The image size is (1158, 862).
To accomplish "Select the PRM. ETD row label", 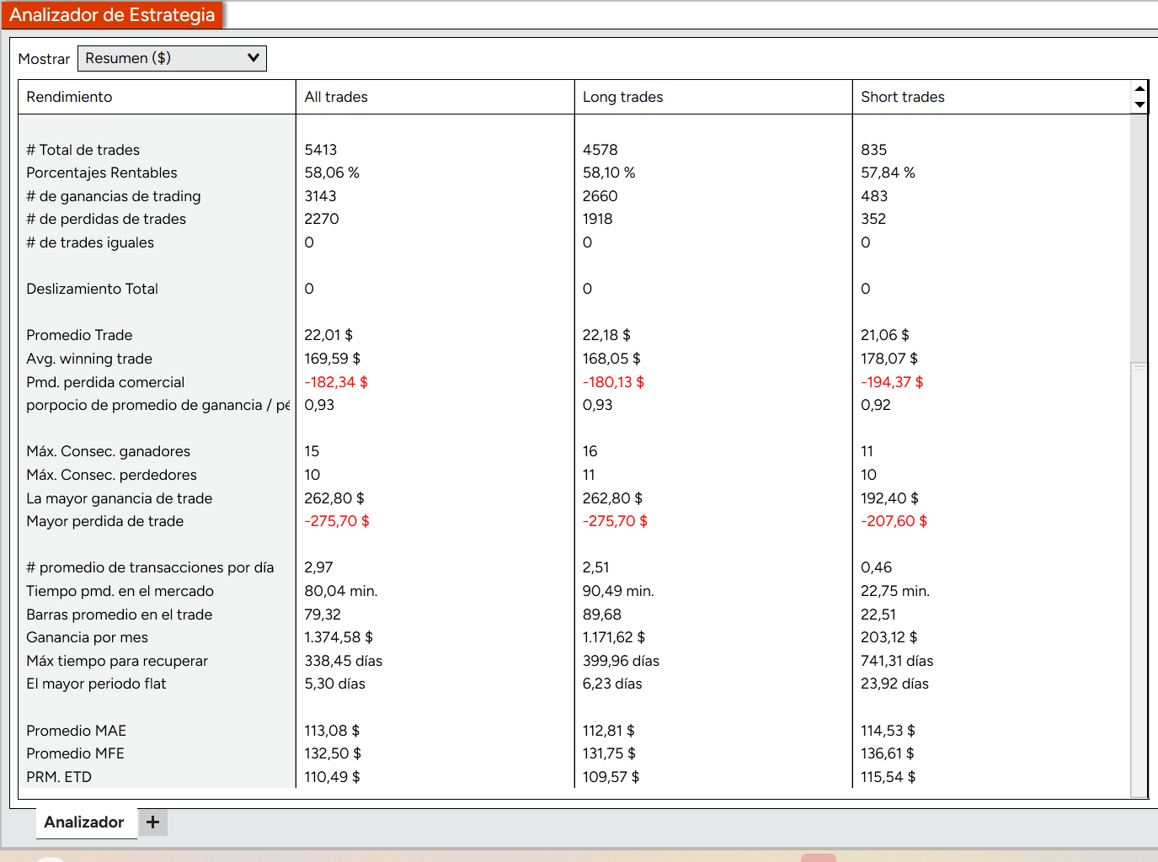I will 59,777.
